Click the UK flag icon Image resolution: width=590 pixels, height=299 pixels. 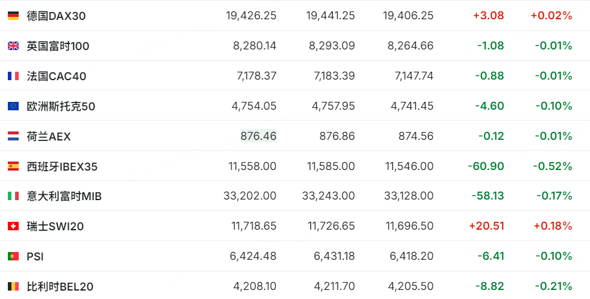(x=13, y=46)
